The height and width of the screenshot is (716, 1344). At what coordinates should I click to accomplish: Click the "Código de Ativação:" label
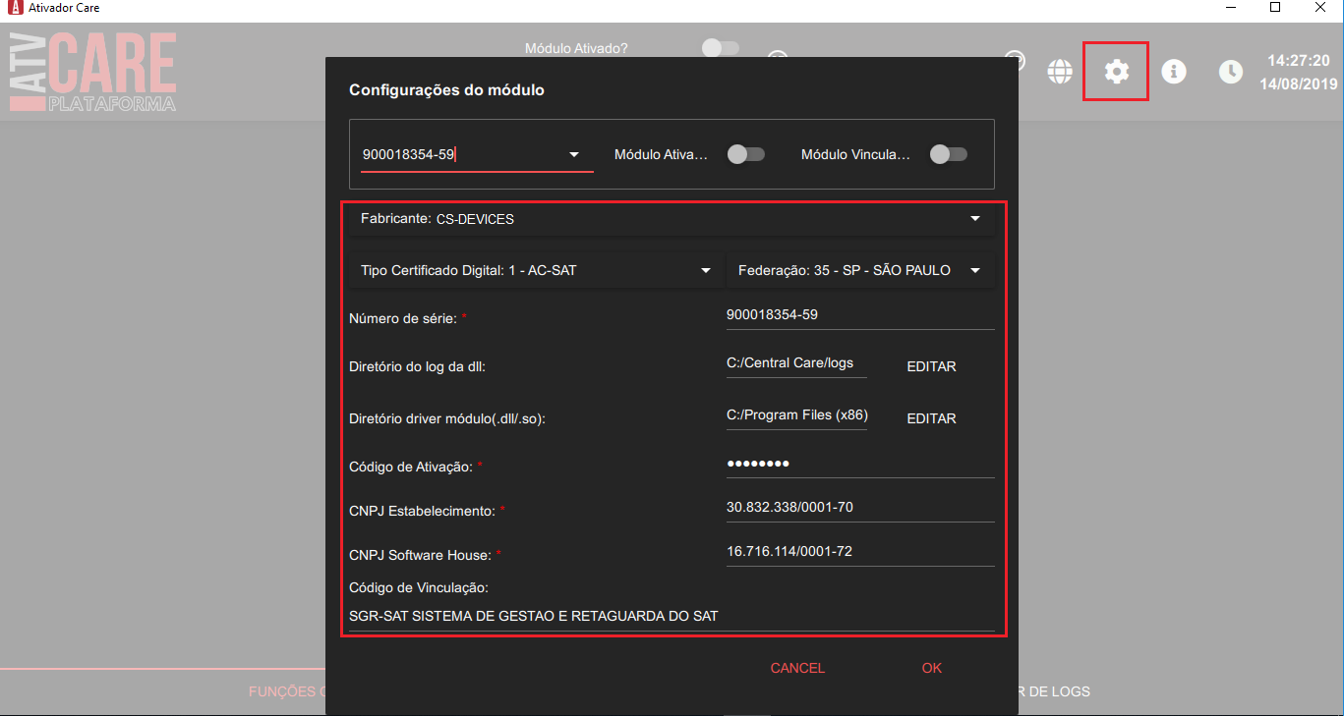coord(411,467)
